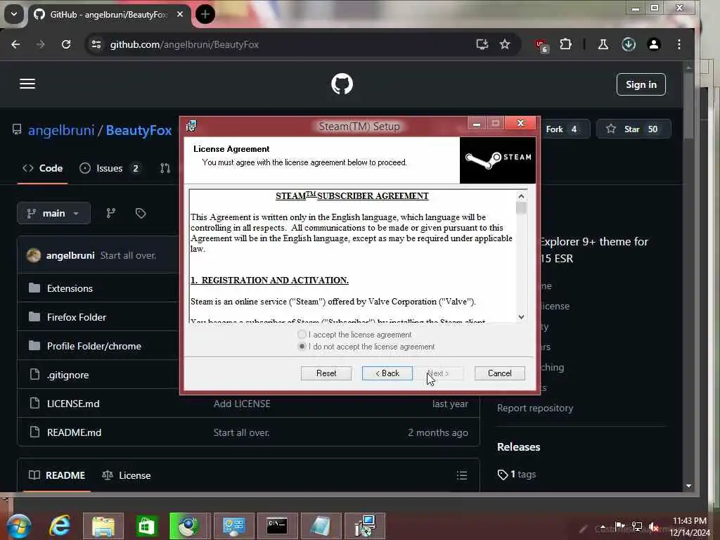The height and width of the screenshot is (540, 720).
Task: Select the README tab
Action: (57, 475)
